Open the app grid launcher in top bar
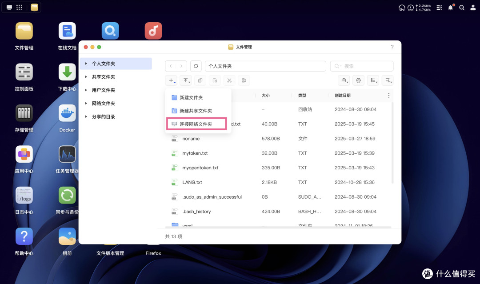The width and height of the screenshot is (480, 284). click(x=19, y=8)
